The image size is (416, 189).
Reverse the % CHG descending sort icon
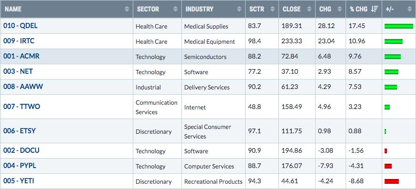tap(374, 9)
